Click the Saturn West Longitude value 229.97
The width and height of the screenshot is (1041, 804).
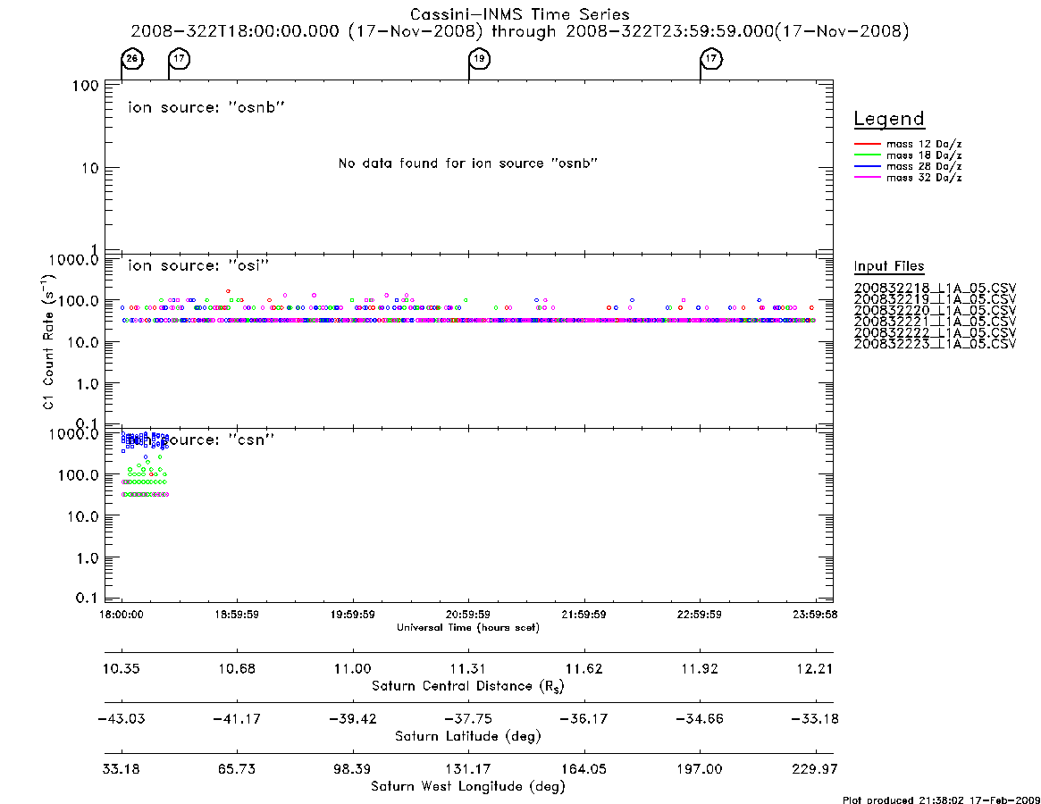(815, 769)
